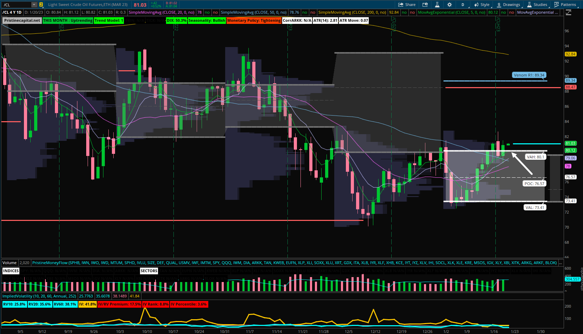Click the IV/RV Premium: 17.5% label
Viewport: 583px width, 334px height.
pyautogui.click(x=119, y=304)
